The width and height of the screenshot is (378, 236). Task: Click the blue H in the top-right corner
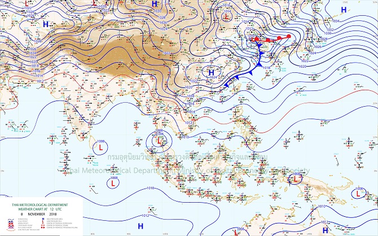pos(344,10)
